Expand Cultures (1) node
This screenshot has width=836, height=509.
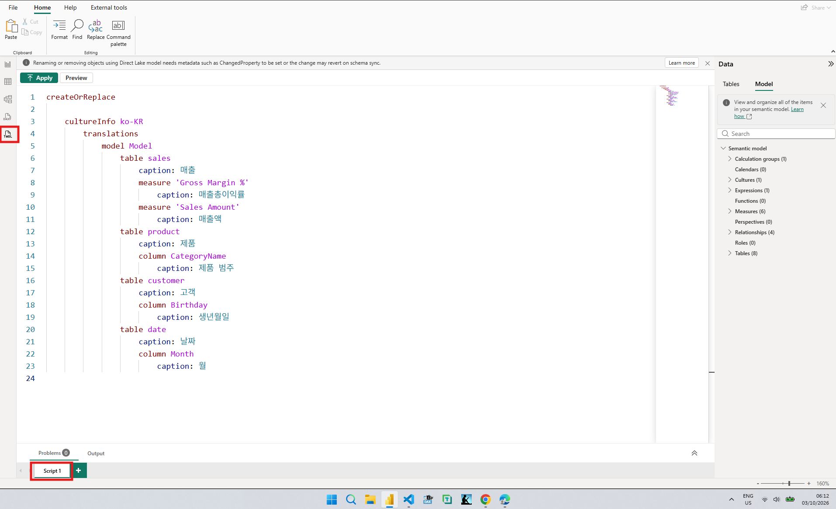pyautogui.click(x=730, y=180)
